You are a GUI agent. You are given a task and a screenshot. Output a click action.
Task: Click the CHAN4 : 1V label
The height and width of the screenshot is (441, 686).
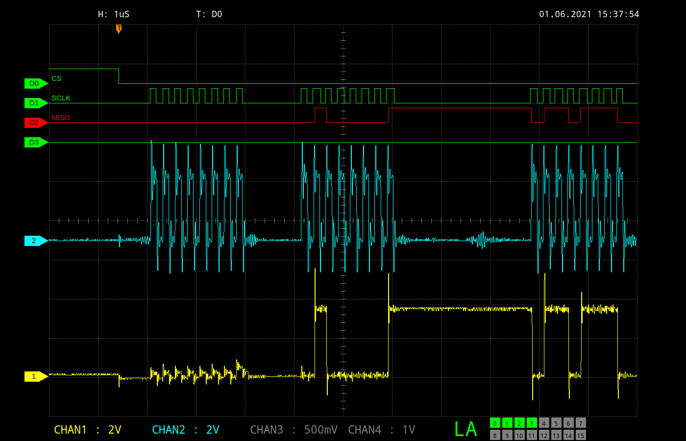[x=381, y=430]
